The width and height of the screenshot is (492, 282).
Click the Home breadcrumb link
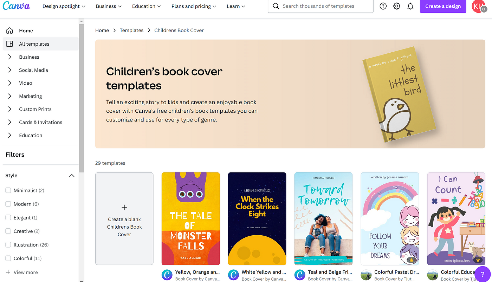click(x=102, y=30)
